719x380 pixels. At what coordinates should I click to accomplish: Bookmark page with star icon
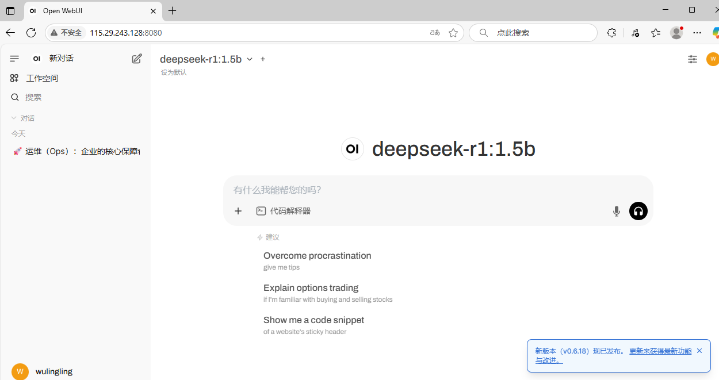coord(453,33)
